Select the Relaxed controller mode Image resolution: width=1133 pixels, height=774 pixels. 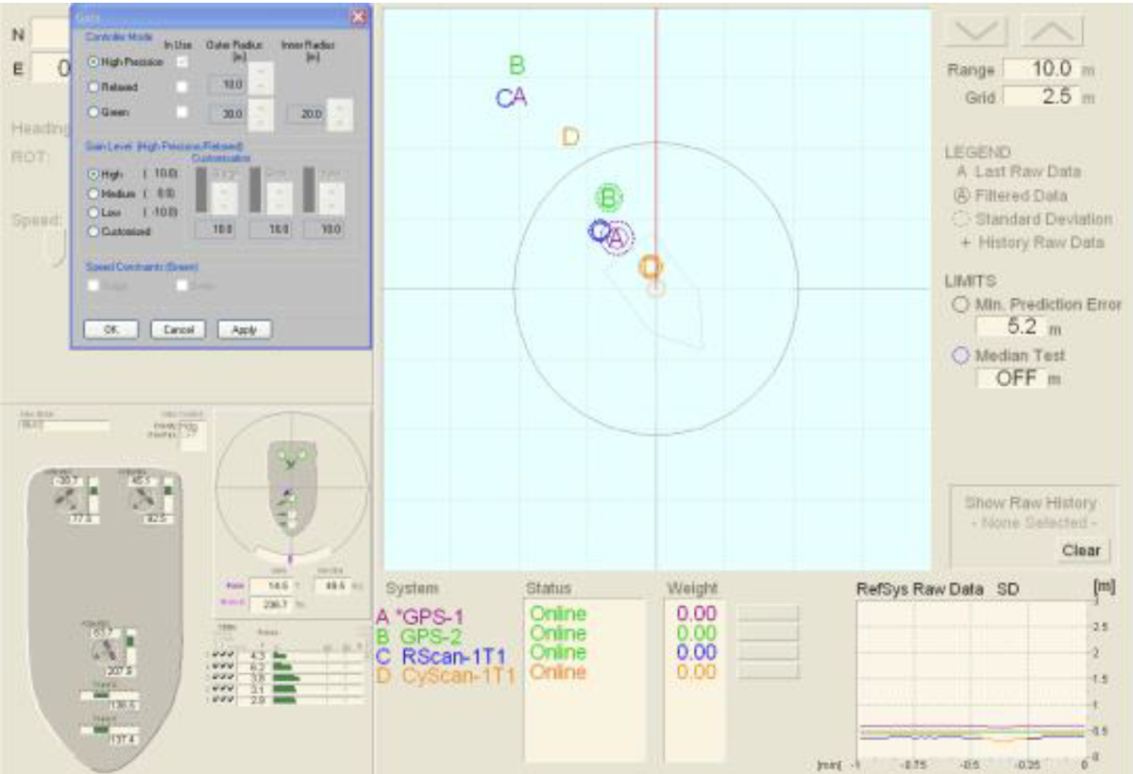coord(93,87)
